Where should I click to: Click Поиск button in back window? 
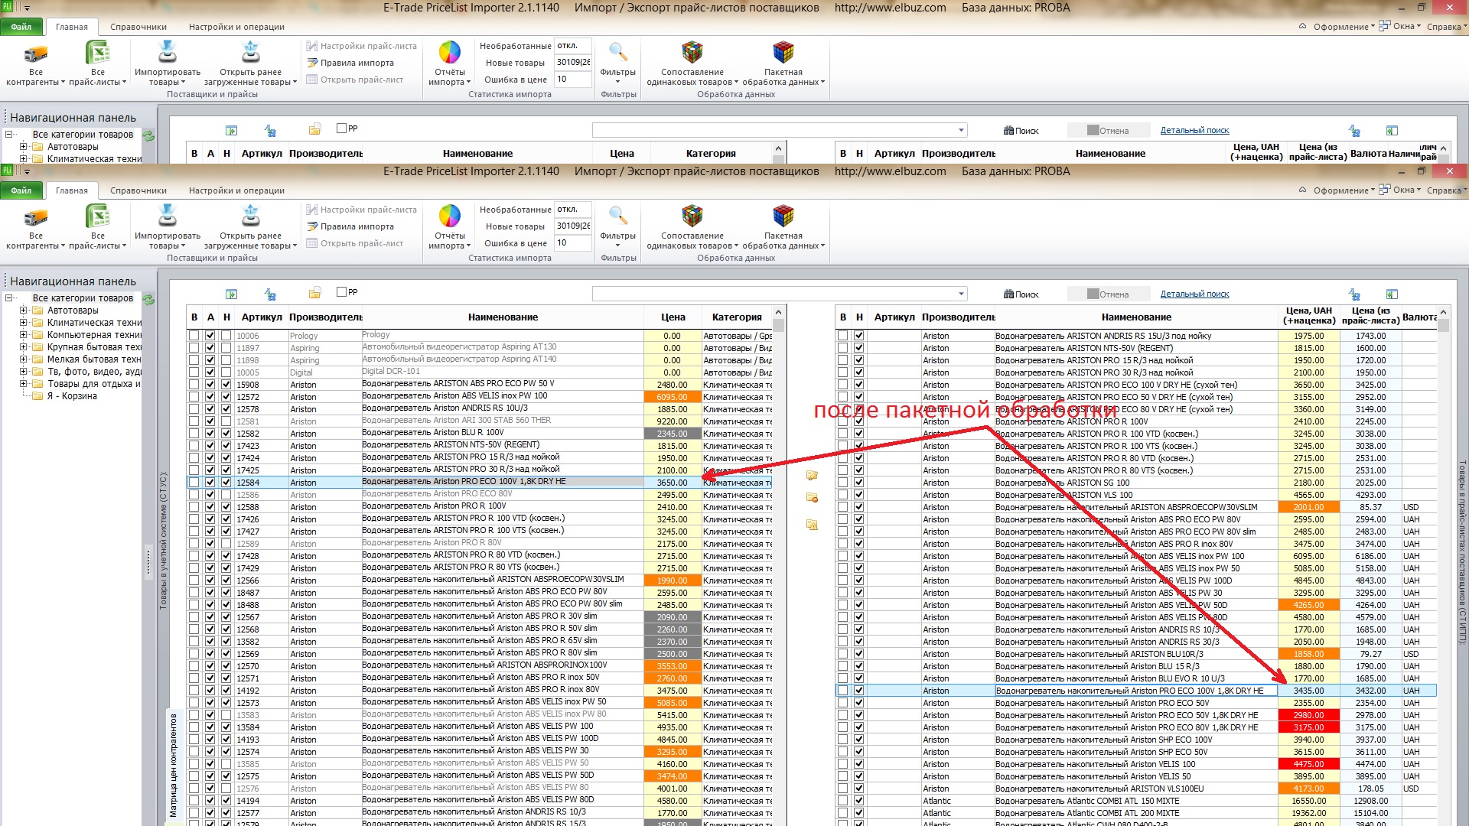point(1021,131)
